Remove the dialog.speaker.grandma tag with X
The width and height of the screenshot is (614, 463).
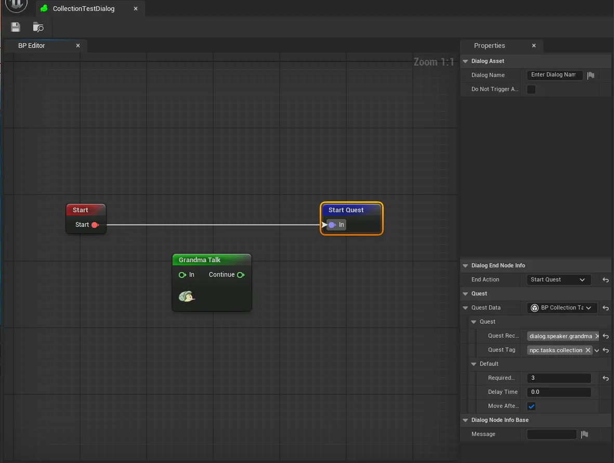597,336
